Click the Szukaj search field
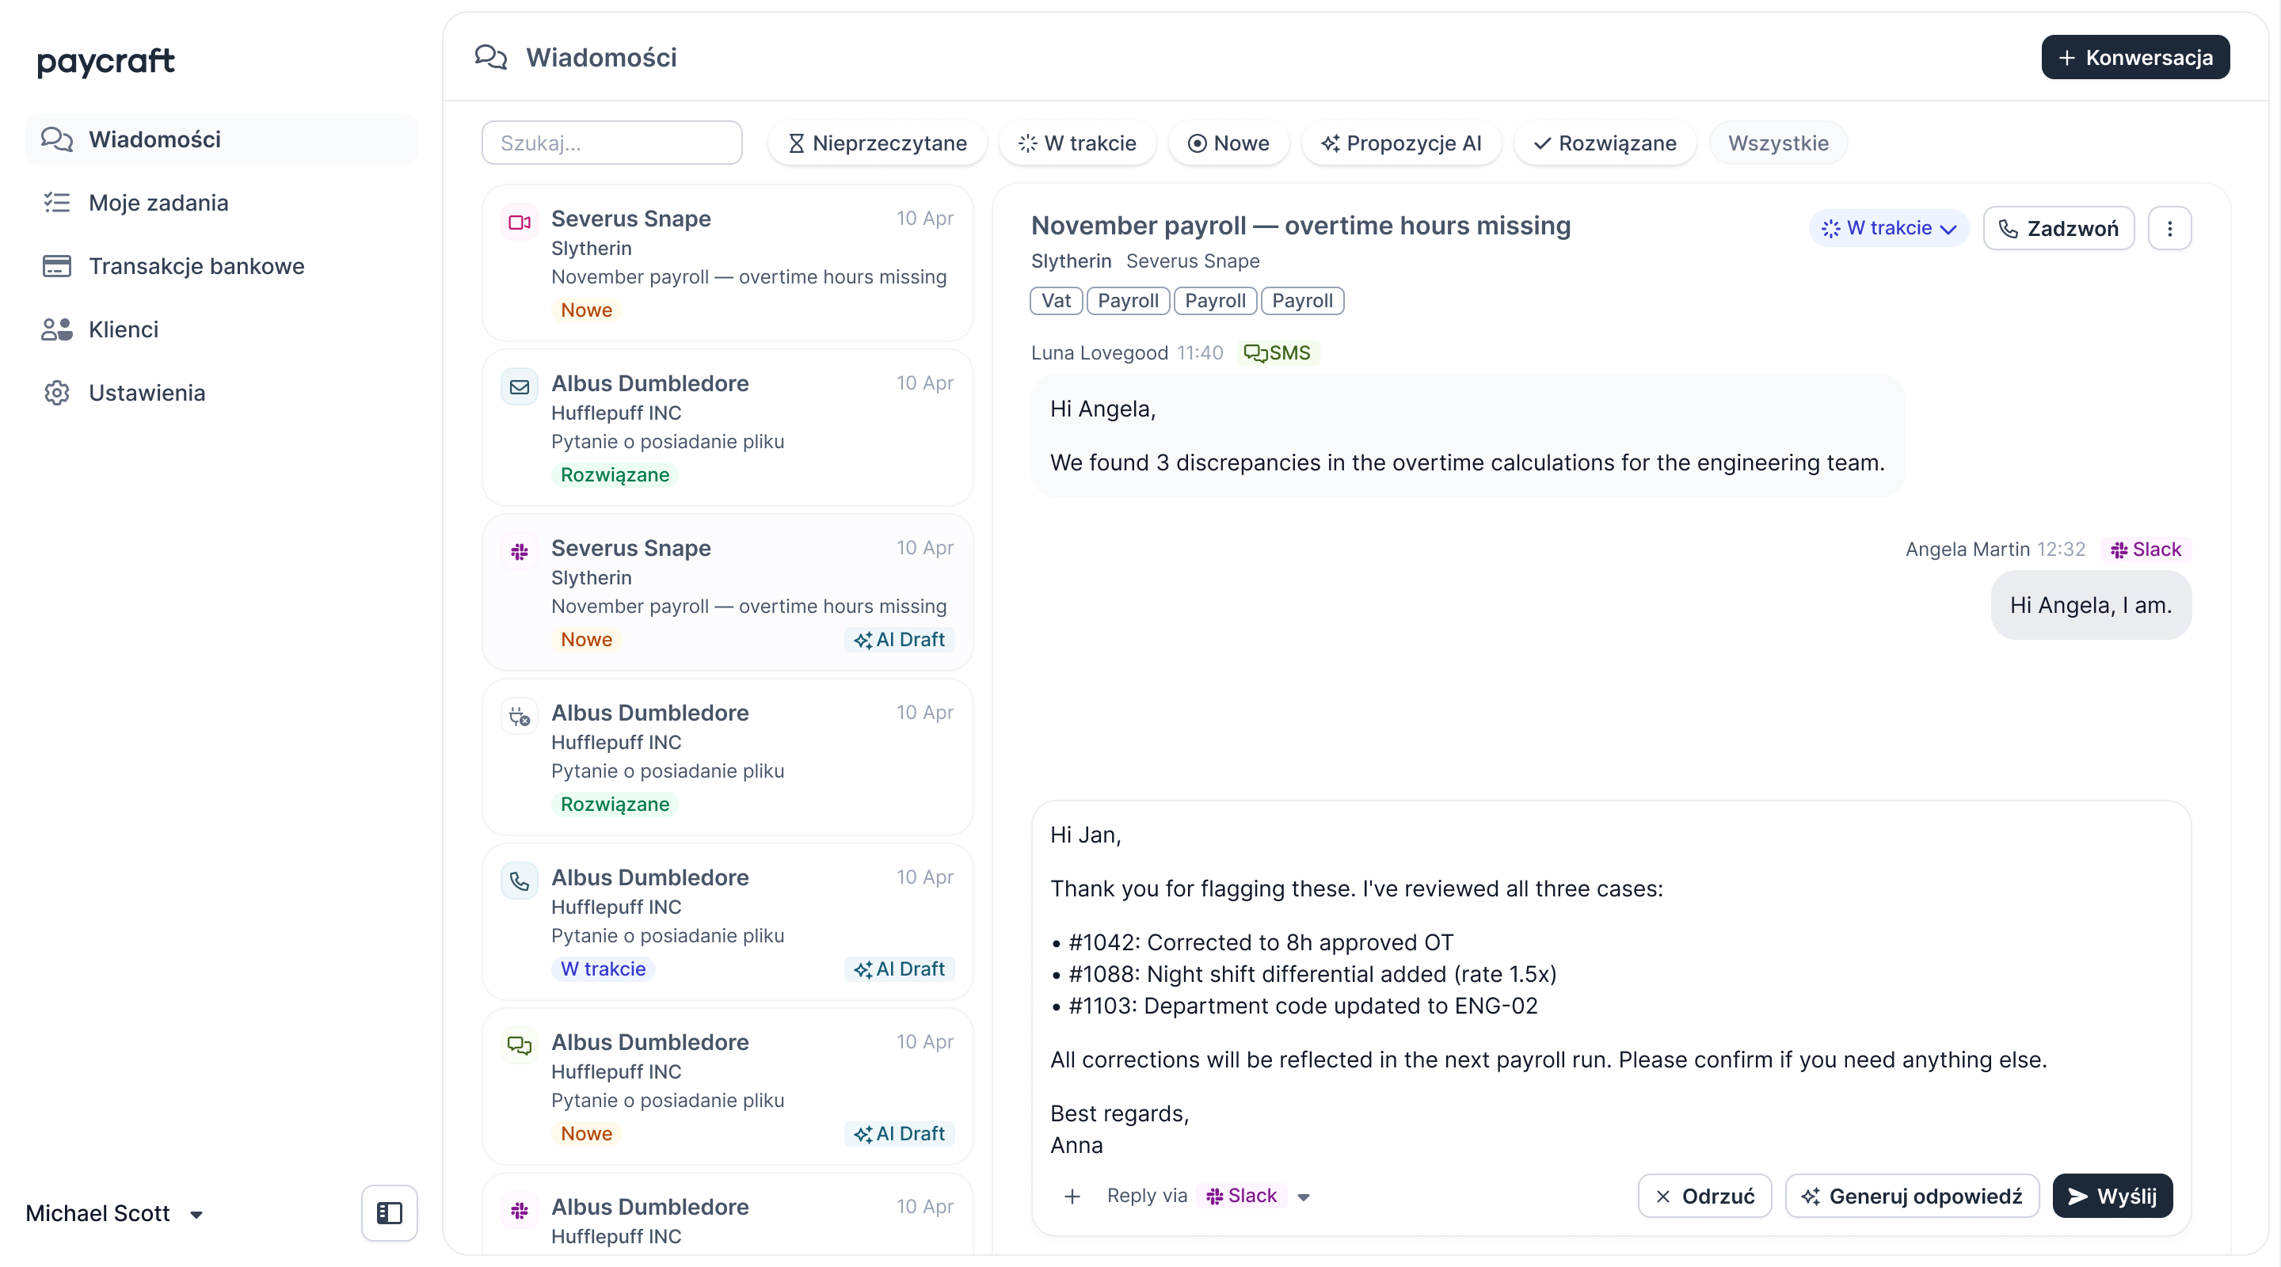Viewport: 2281px width, 1267px height. (612, 143)
